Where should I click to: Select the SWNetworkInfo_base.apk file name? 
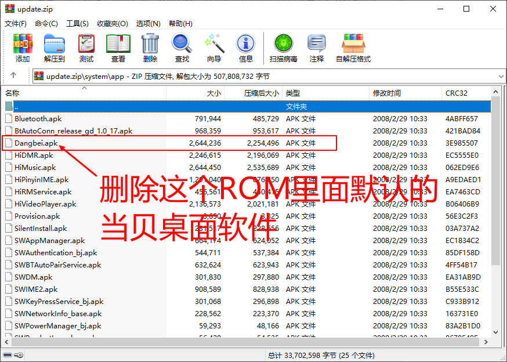58,314
